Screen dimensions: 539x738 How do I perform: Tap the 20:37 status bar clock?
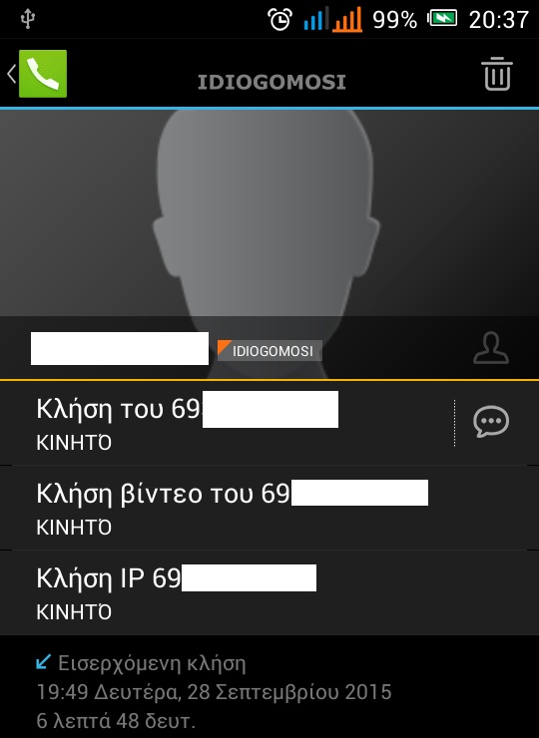tap(498, 20)
